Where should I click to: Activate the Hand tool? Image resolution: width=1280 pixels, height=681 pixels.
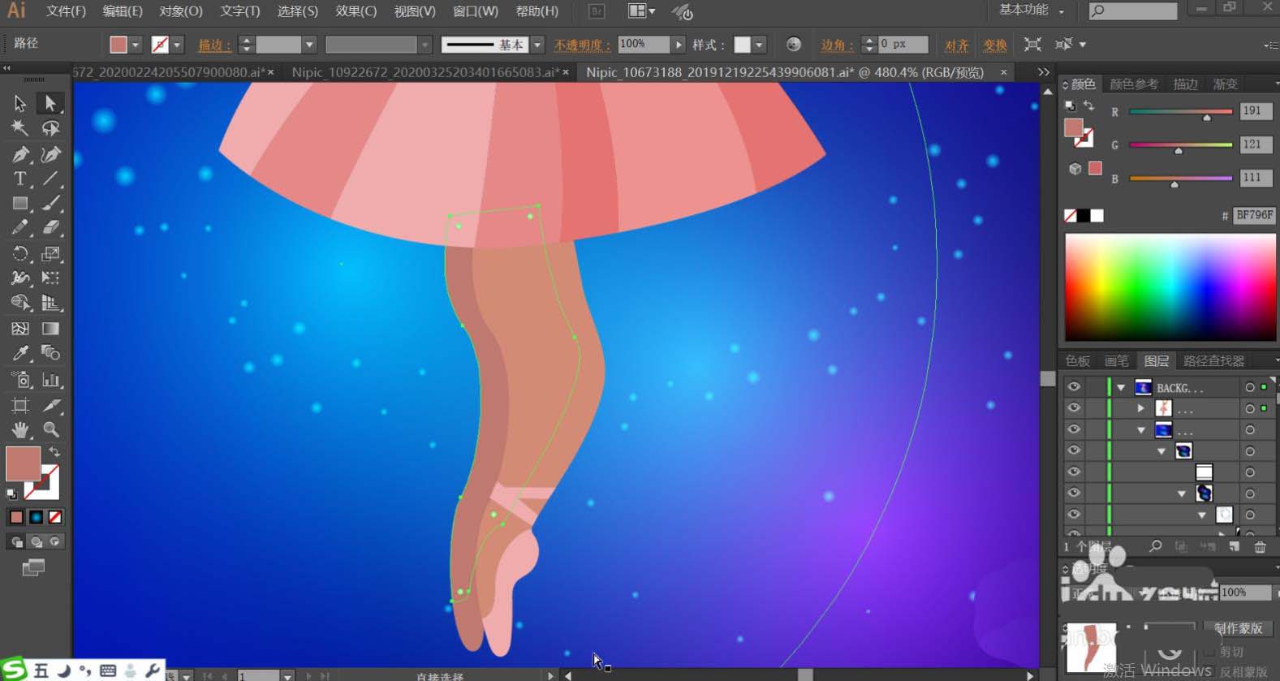[19, 429]
